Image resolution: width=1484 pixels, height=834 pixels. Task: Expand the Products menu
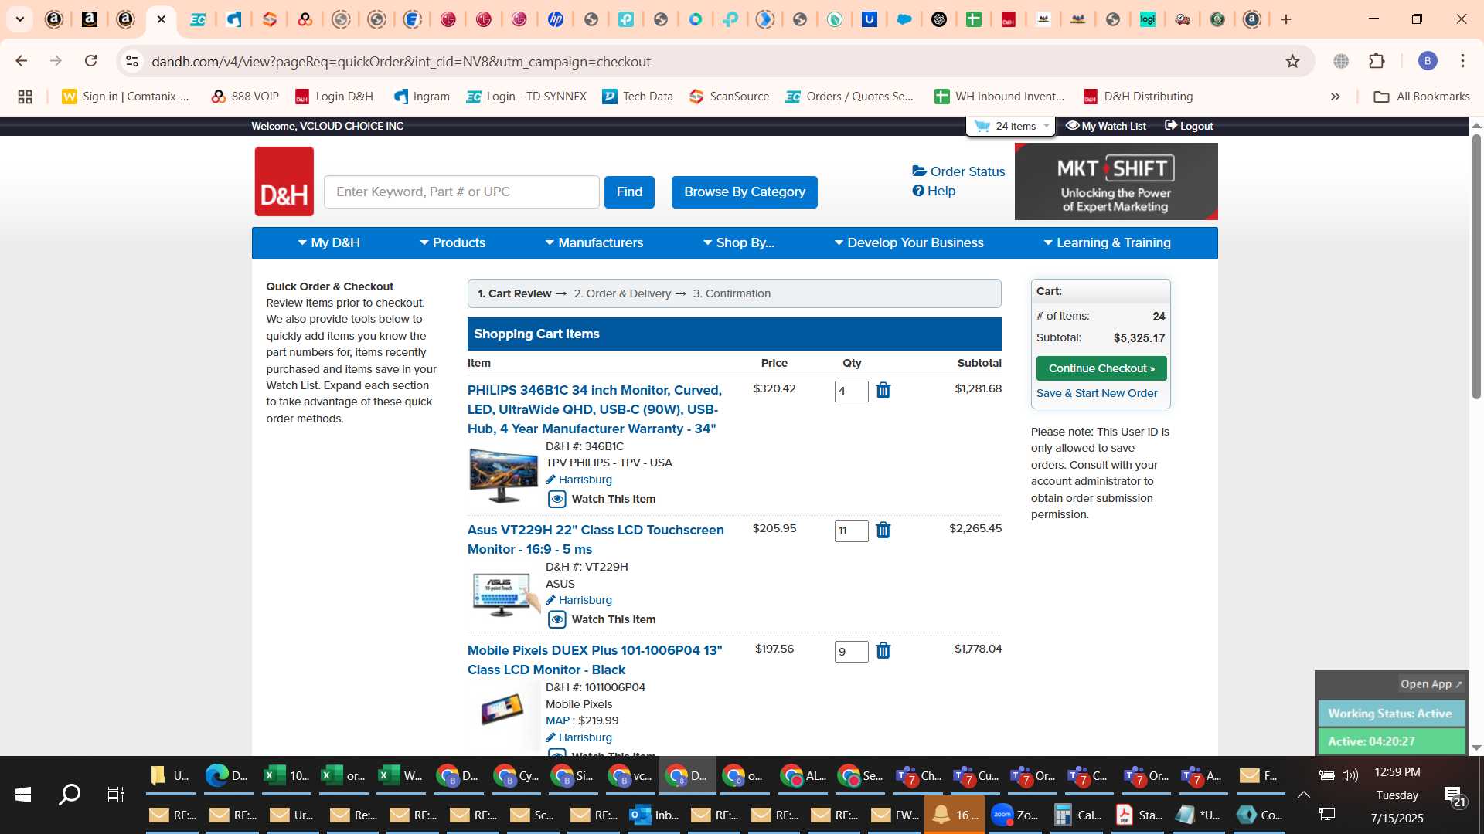tap(452, 242)
